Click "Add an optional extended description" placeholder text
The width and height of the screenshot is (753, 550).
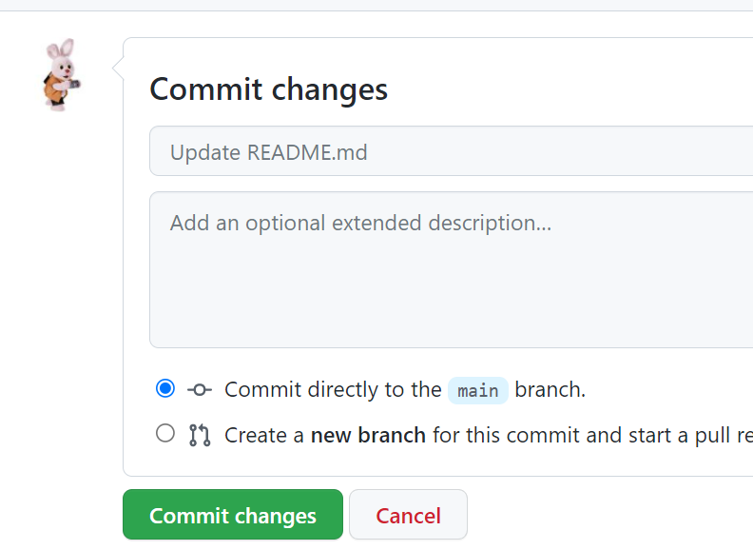pyautogui.click(x=360, y=224)
